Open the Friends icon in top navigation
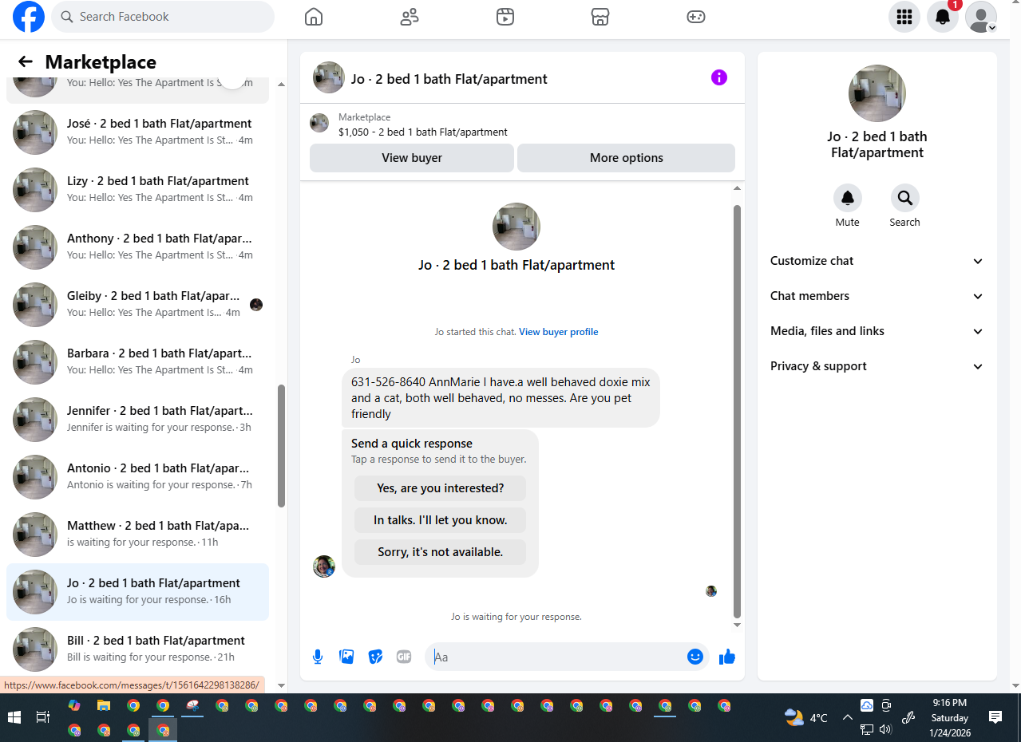Screen dimensions: 1021x742 (x=410, y=17)
